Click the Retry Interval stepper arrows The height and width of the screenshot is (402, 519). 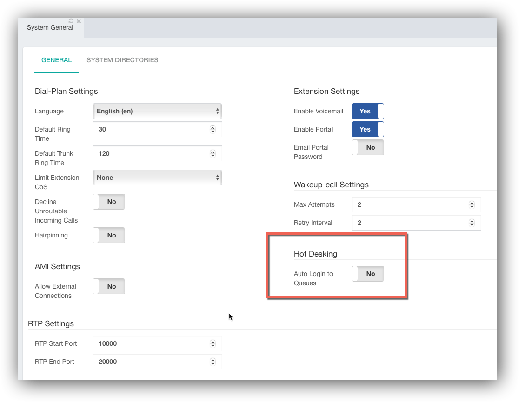tap(472, 223)
